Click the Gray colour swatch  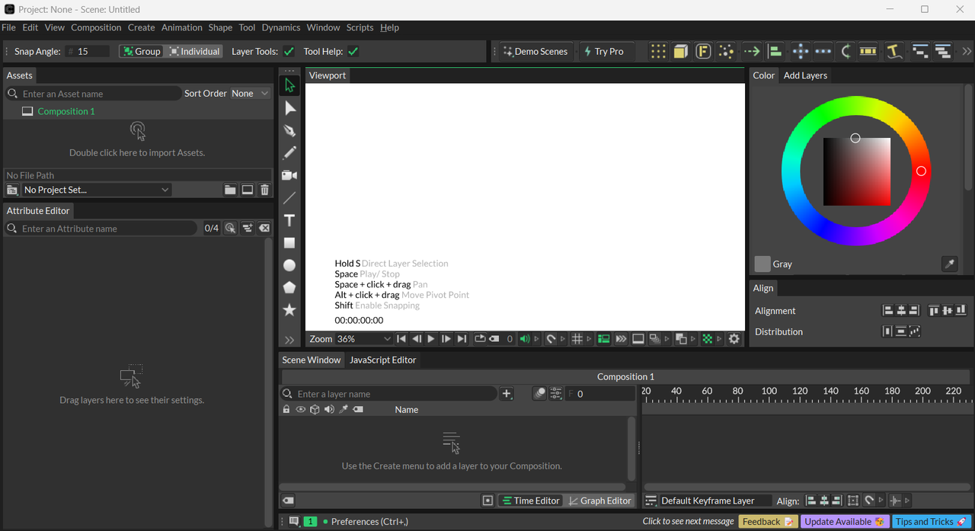762,264
